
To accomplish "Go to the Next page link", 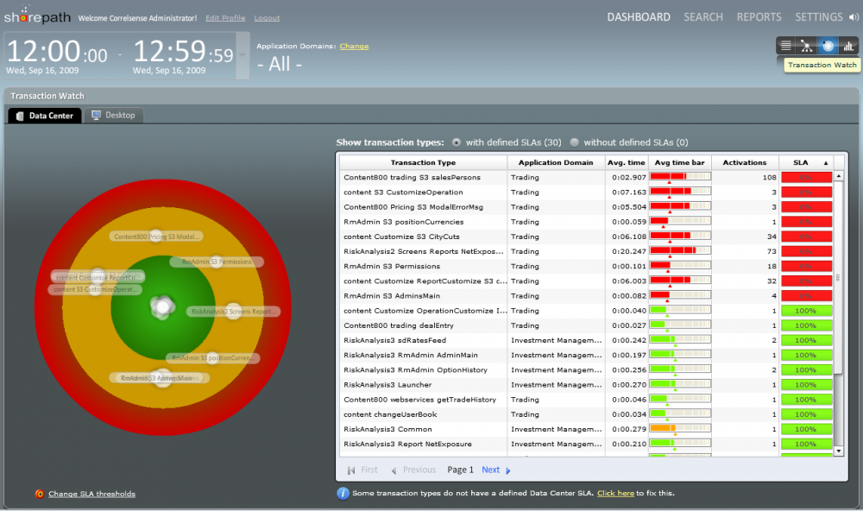I will pos(490,470).
